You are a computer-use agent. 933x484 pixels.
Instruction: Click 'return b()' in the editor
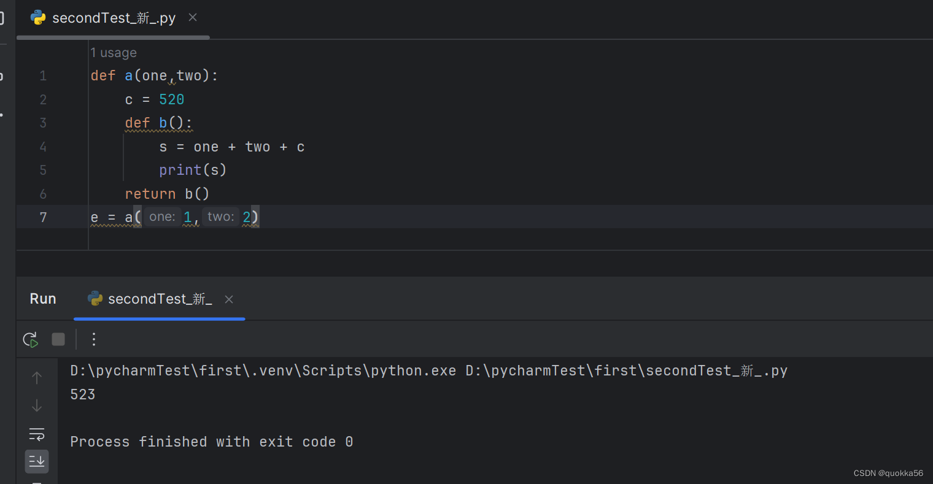(x=167, y=194)
